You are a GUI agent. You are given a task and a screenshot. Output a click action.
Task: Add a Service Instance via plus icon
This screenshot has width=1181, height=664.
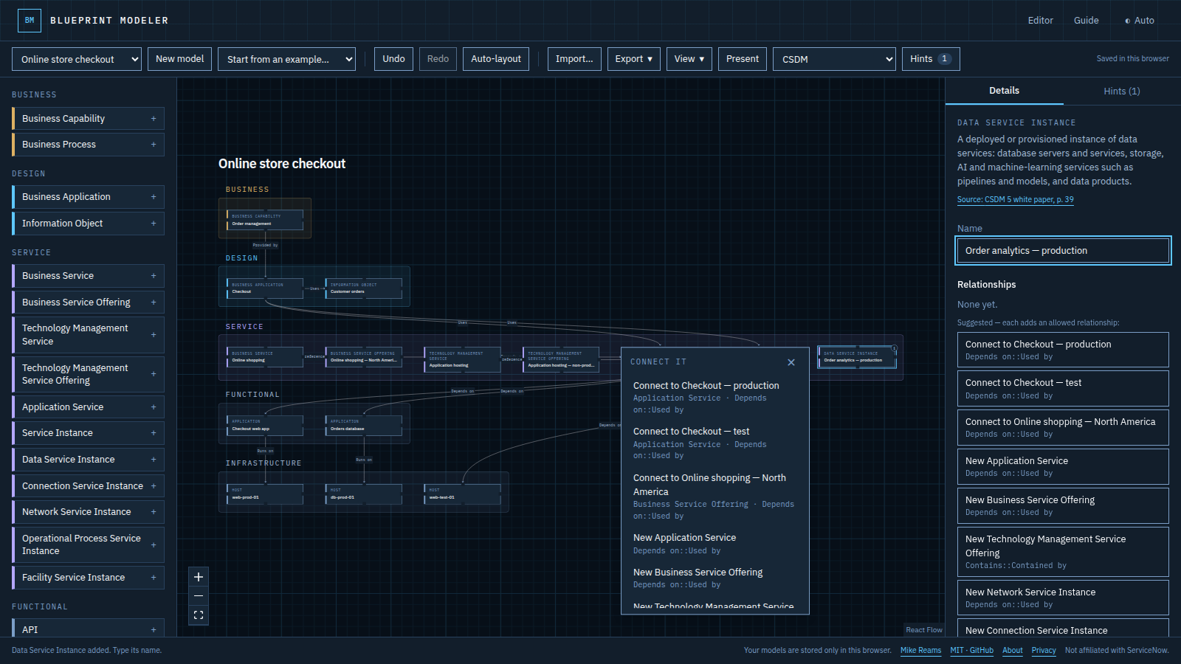(x=154, y=433)
